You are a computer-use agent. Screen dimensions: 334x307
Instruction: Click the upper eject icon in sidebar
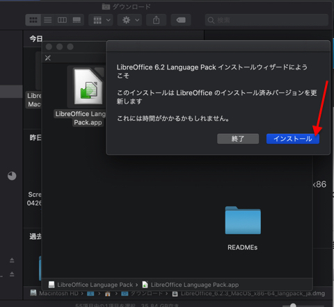12,260
